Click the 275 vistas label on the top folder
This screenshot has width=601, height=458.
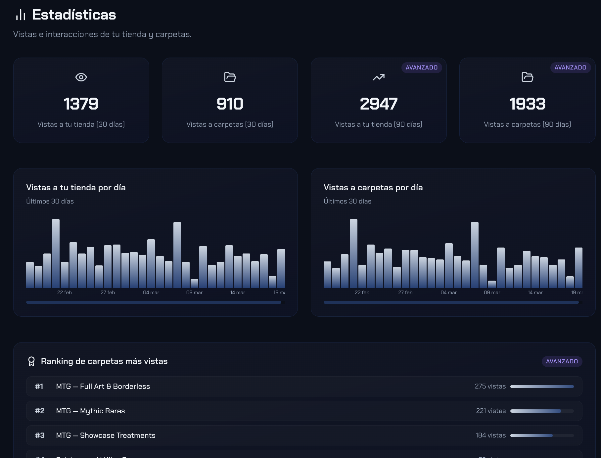click(x=490, y=386)
